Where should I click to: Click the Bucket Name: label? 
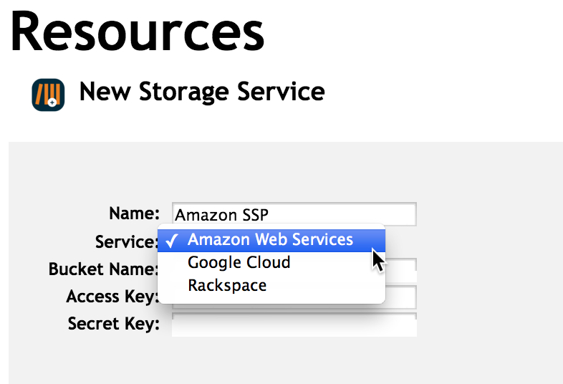coord(103,269)
